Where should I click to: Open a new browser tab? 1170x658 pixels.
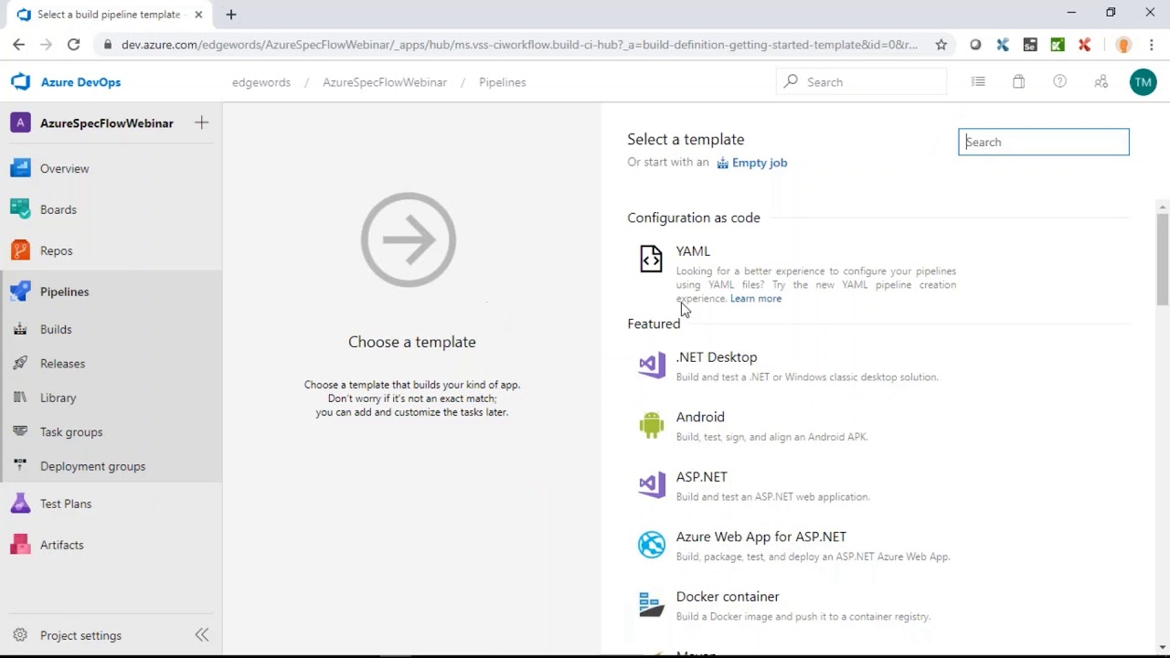click(231, 15)
